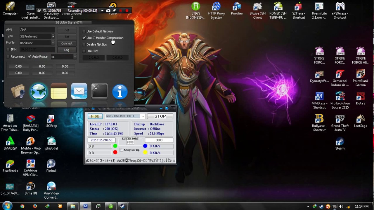The width and height of the screenshot is (374, 210).
Task: Click the LISTEN PORT 8080 field
Action: click(x=130, y=142)
